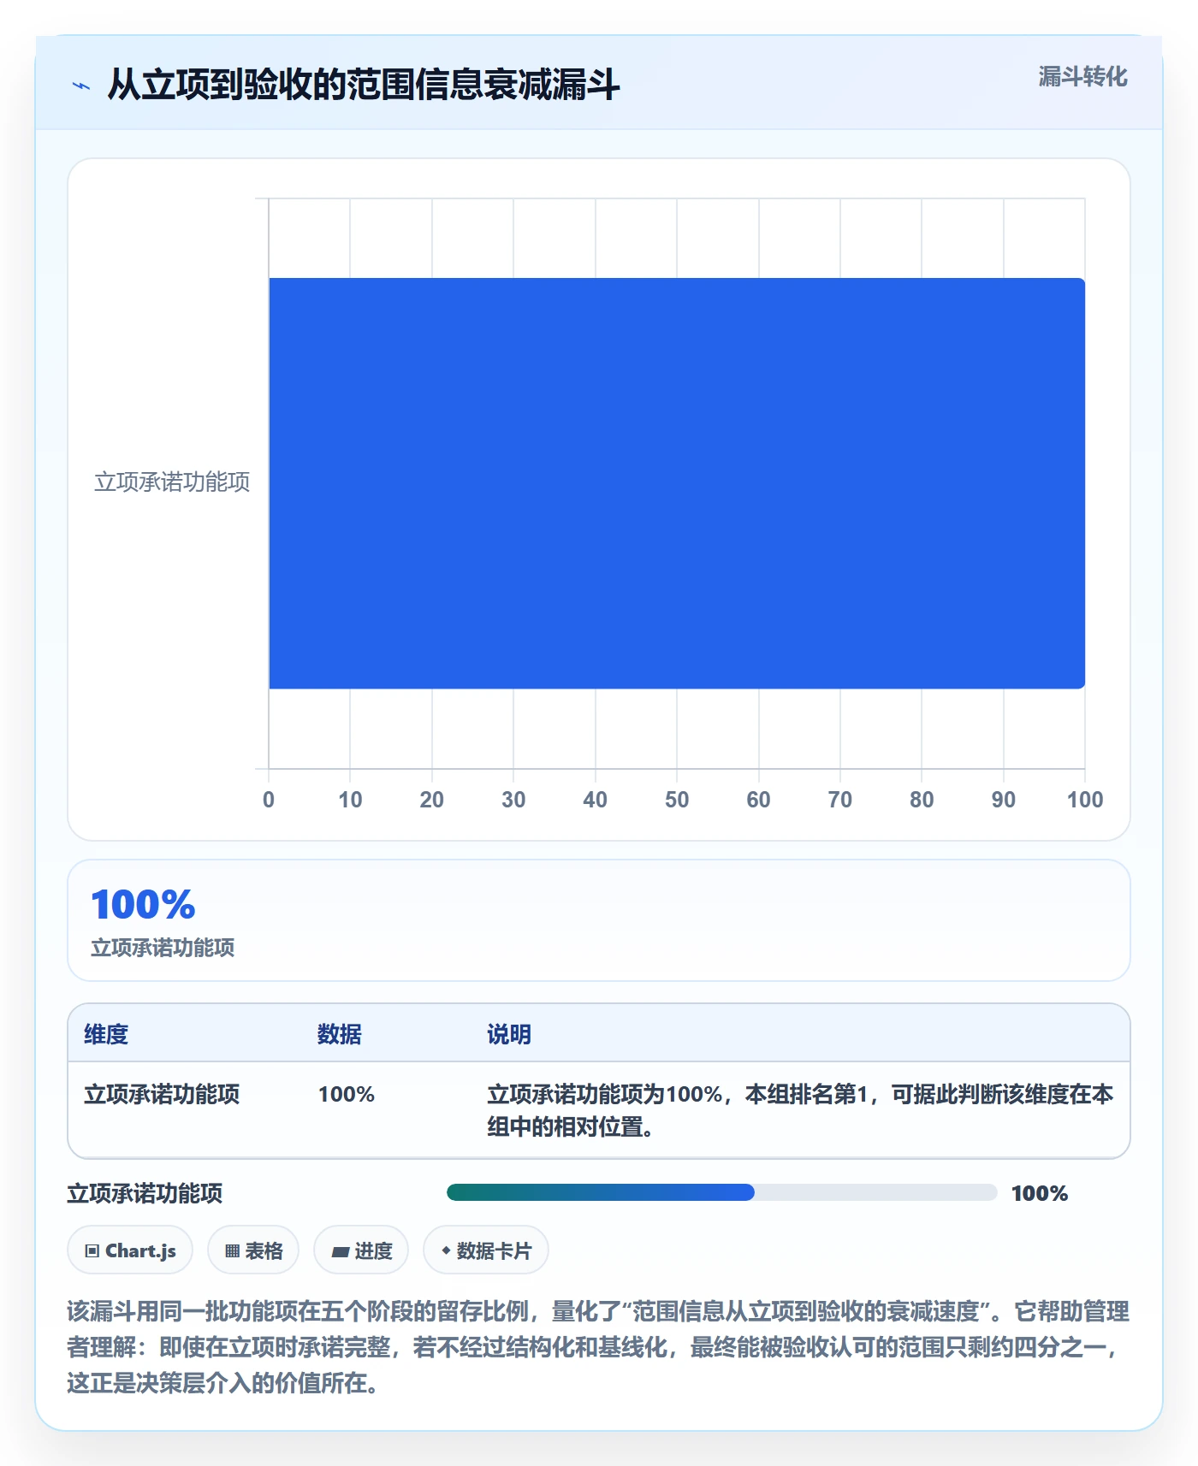Click the summary paragraph starting 该漏斗用同一批功能项
This screenshot has width=1198, height=1466.
[x=598, y=1347]
